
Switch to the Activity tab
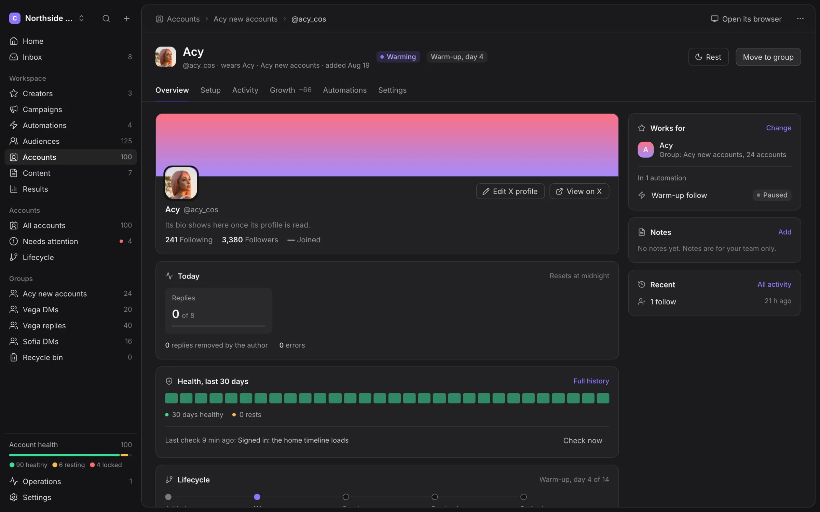coord(245,90)
